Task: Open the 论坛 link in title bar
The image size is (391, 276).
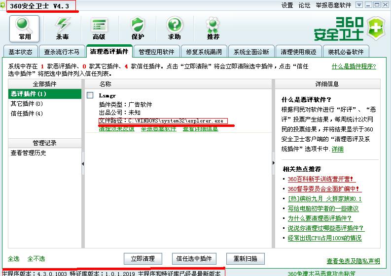Action: point(305,5)
